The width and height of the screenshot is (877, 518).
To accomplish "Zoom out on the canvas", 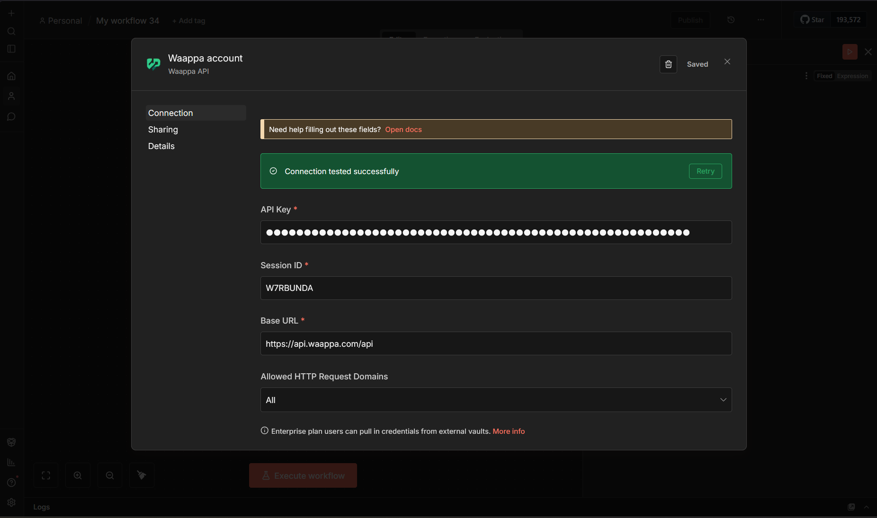I will (x=110, y=475).
